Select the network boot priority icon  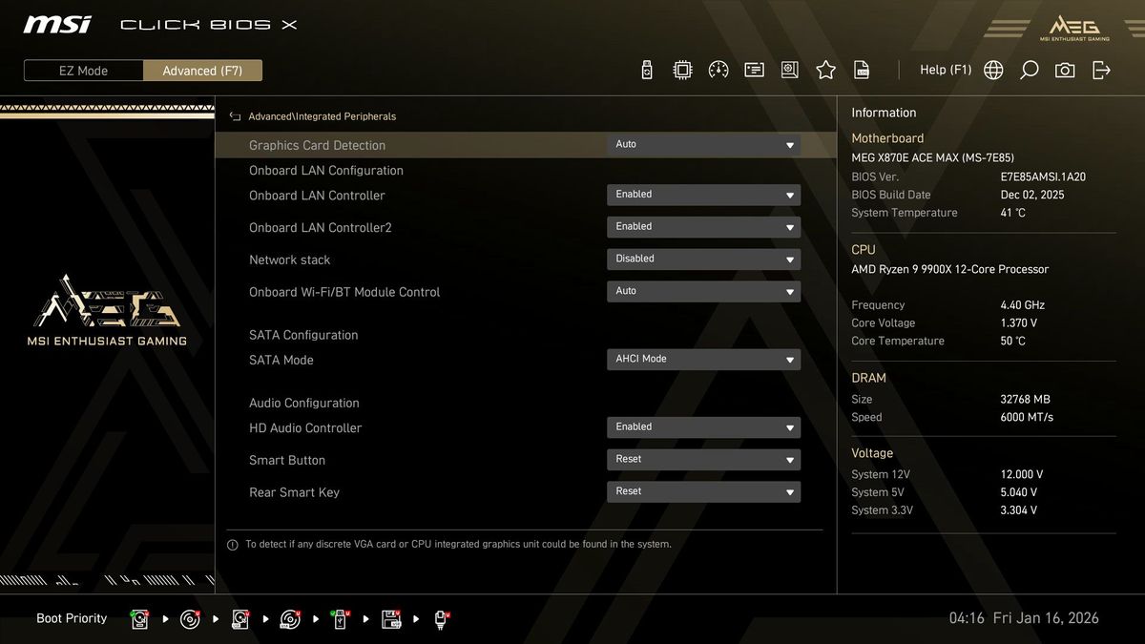(442, 619)
